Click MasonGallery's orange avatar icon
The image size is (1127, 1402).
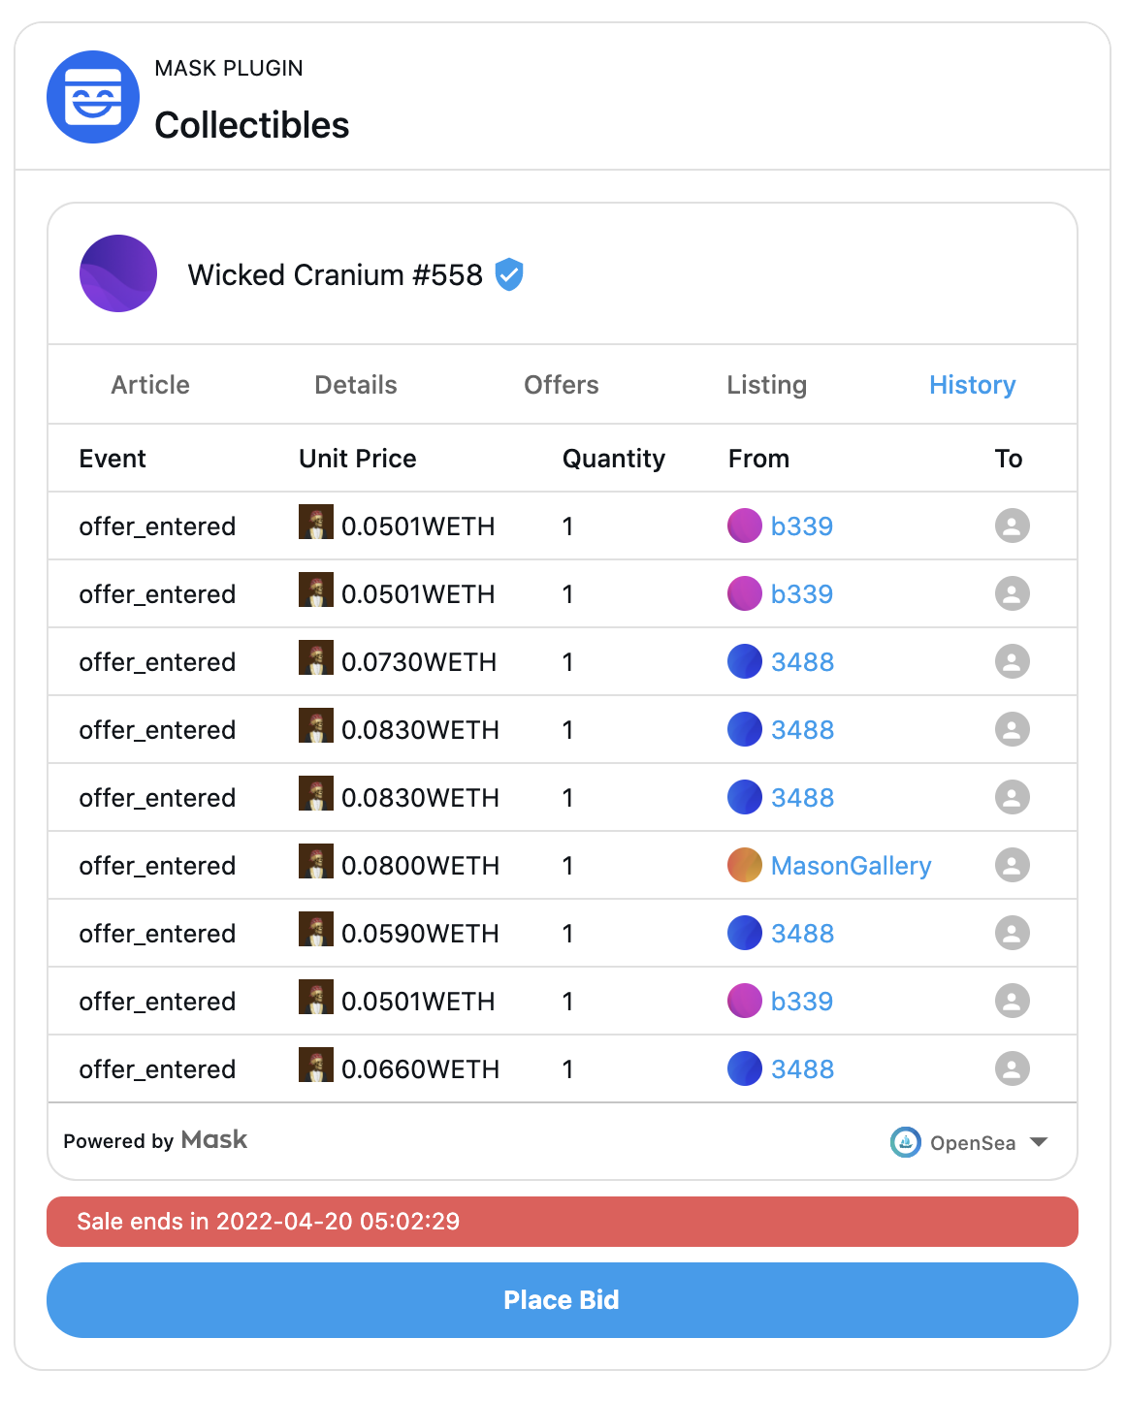coord(744,865)
